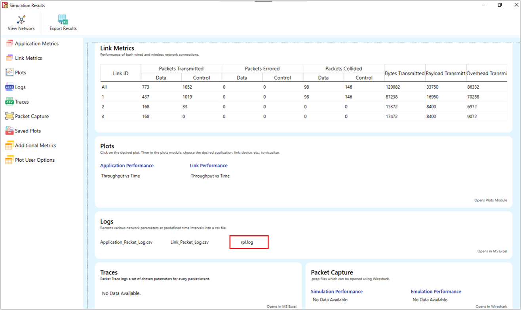Click the Export Results Excel icon
The image size is (521, 310).
point(63,20)
